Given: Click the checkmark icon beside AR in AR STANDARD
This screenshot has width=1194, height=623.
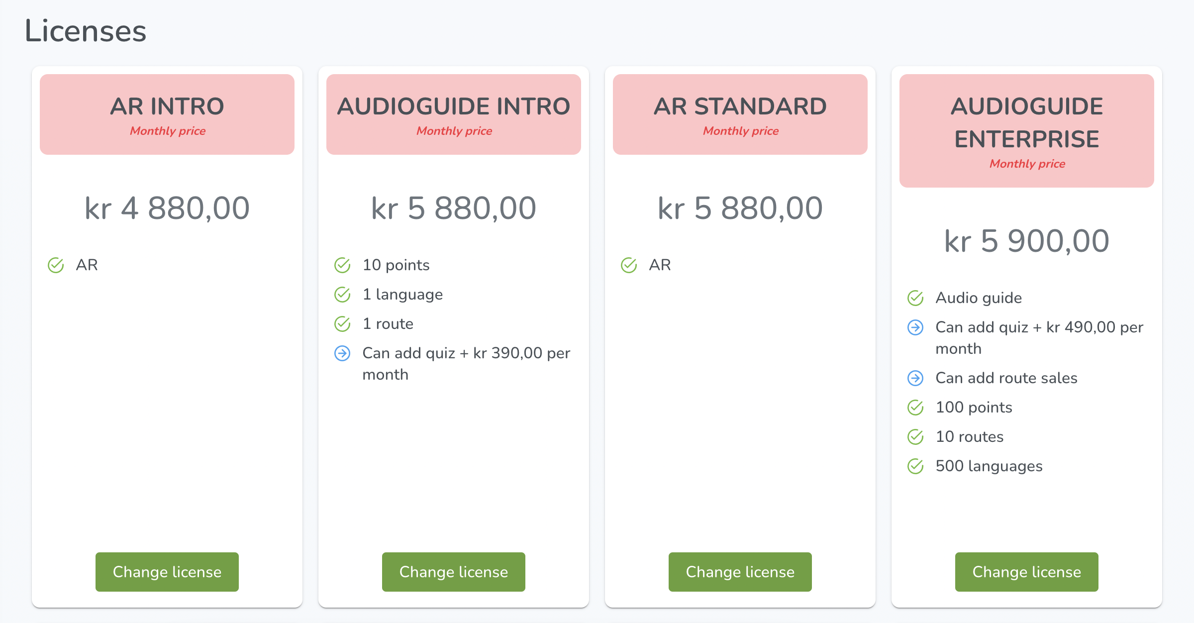Looking at the screenshot, I should point(629,265).
